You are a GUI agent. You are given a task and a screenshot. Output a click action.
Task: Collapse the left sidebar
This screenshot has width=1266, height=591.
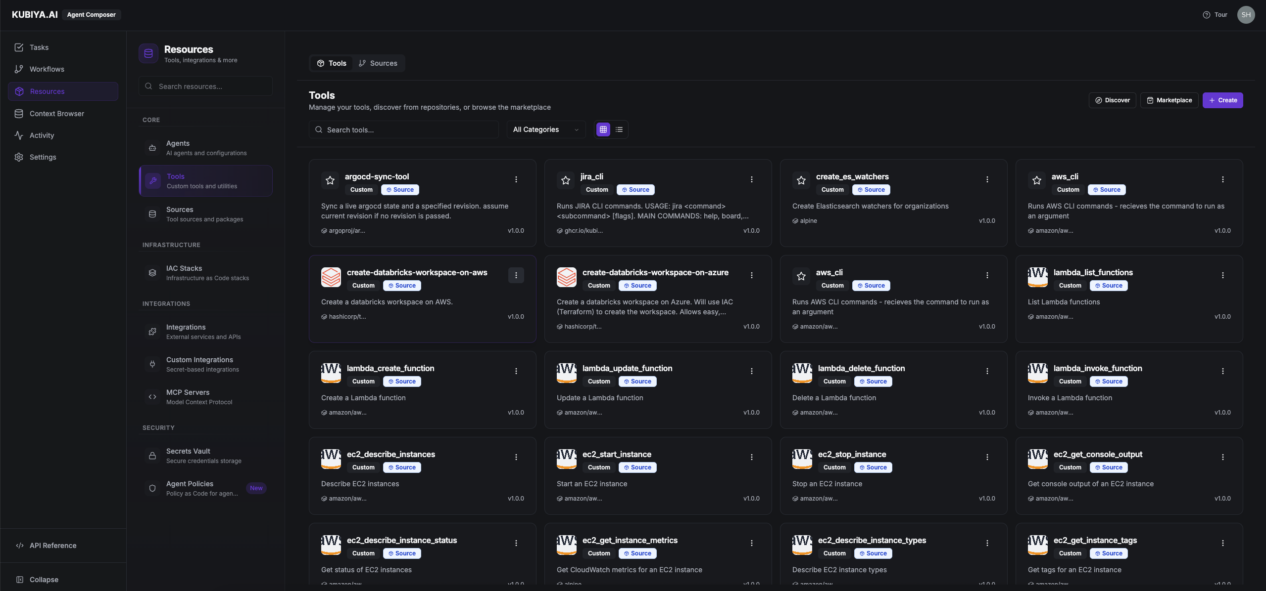click(37, 580)
